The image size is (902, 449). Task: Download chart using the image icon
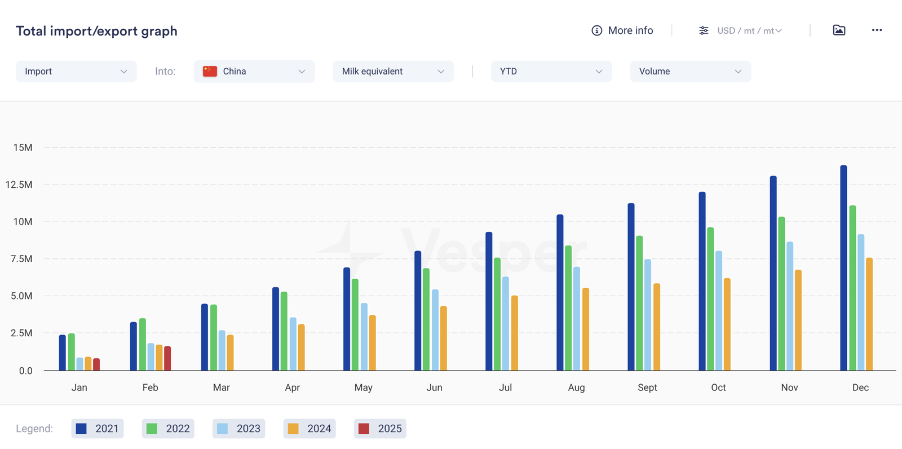pyautogui.click(x=839, y=30)
